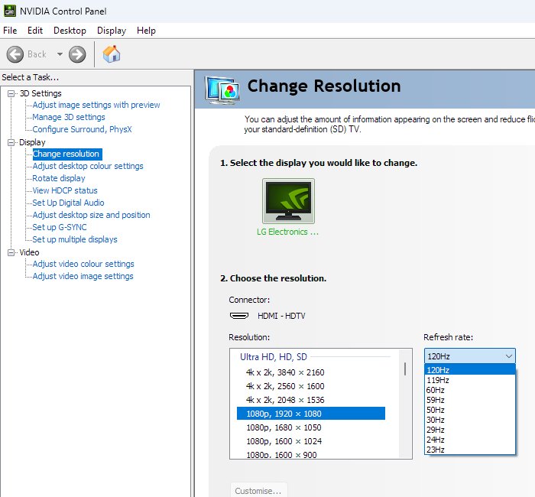The width and height of the screenshot is (535, 497).
Task: Click the Forward arrow button
Action: tap(77, 54)
